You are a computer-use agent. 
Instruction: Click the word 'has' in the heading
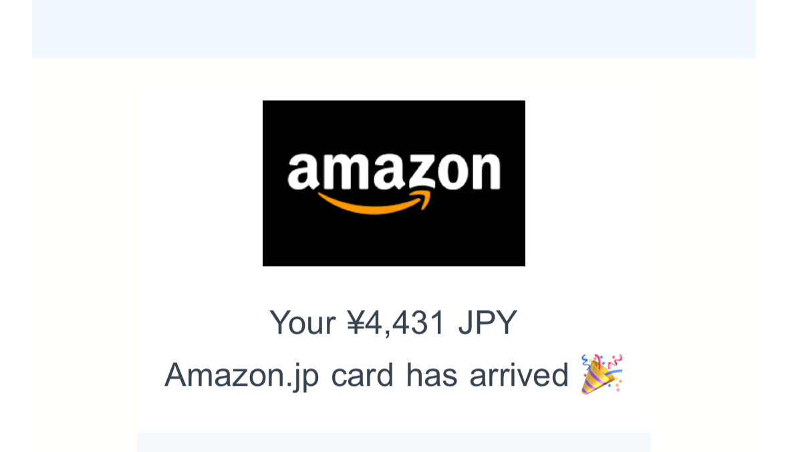tap(431, 375)
